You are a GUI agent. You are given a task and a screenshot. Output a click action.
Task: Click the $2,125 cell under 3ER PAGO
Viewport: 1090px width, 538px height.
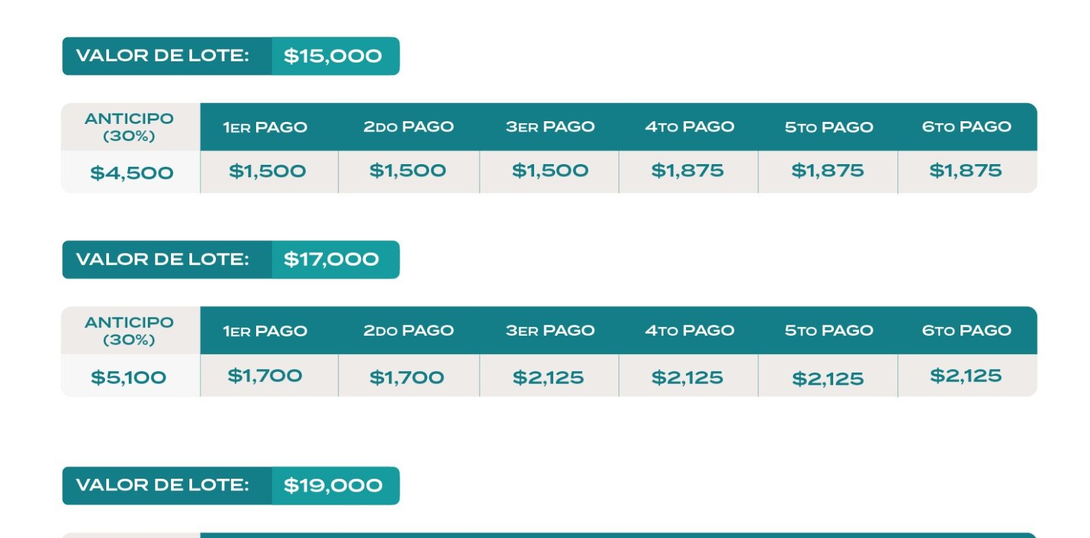coord(548,377)
